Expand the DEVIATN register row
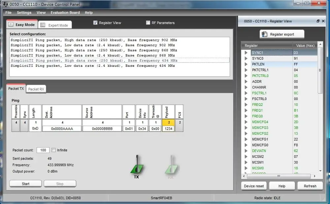Viewport: 330px width, 204px height. [246, 151]
